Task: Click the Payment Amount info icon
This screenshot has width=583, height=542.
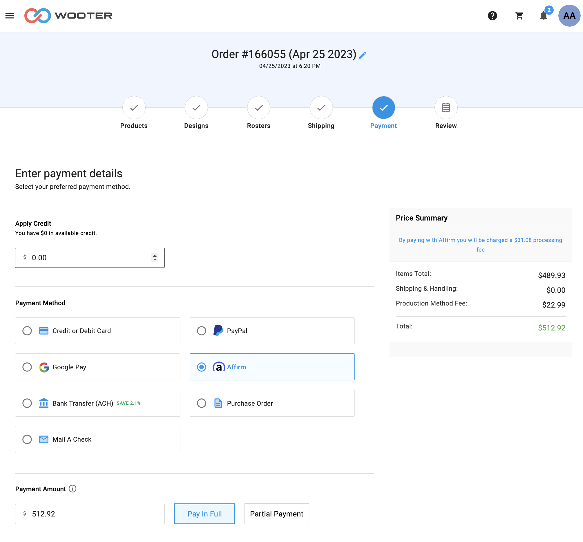Action: point(73,489)
